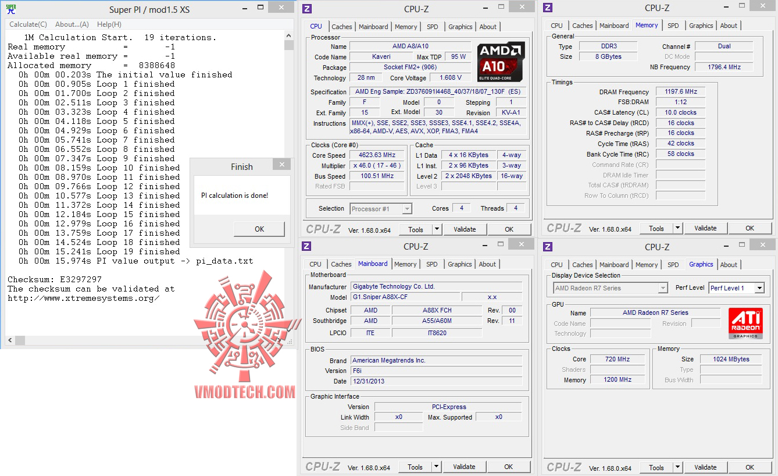Screen dimensions: 778x476
Task: Open the About...(A) menu in Super PI
Action: 72,24
